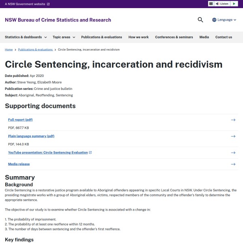Click the ReadSpeaker menu hamburger icon
The height and width of the screenshot is (243, 243).
point(211,4)
